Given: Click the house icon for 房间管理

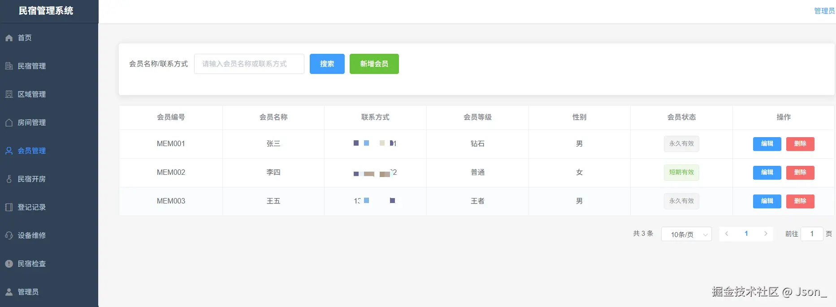Looking at the screenshot, I should [9, 123].
